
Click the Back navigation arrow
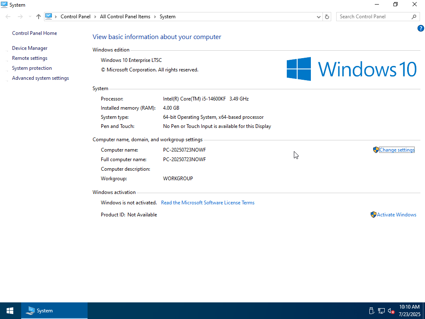pyautogui.click(x=8, y=17)
